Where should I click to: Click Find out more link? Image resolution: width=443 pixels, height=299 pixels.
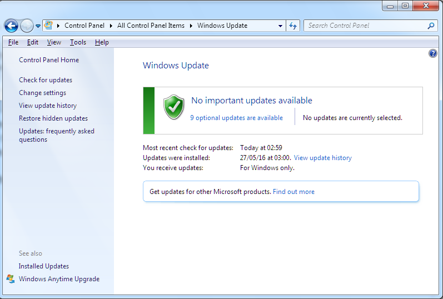pyautogui.click(x=293, y=192)
